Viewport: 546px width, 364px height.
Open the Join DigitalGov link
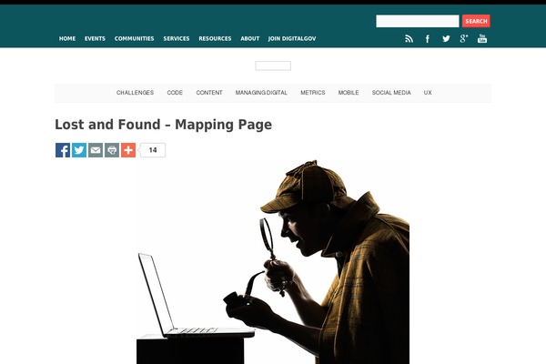pyautogui.click(x=292, y=38)
